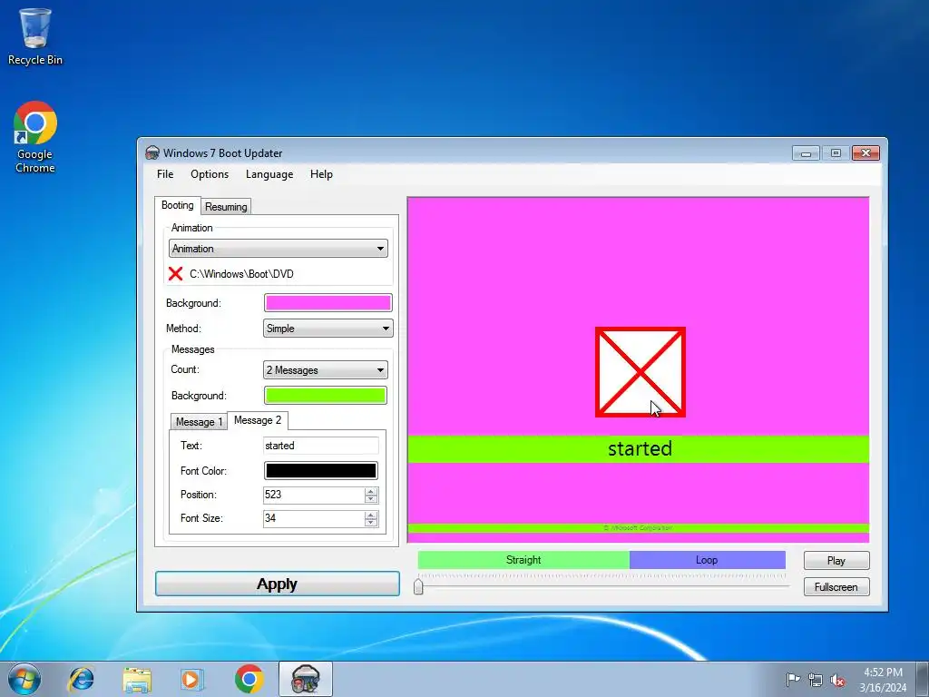The width and height of the screenshot is (929, 697).
Task: Open the Language menu
Action: coord(269,174)
